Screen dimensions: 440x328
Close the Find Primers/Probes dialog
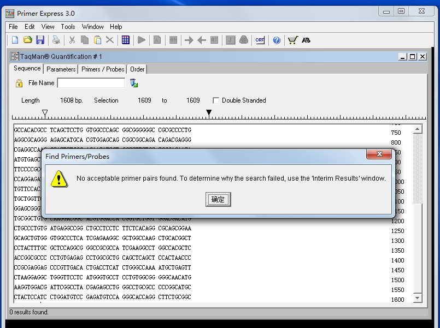[379, 154]
